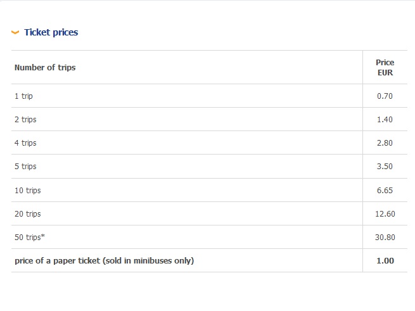The height and width of the screenshot is (311, 415).
Task: Collapse the Ticket prices section arrow
Action: point(15,32)
